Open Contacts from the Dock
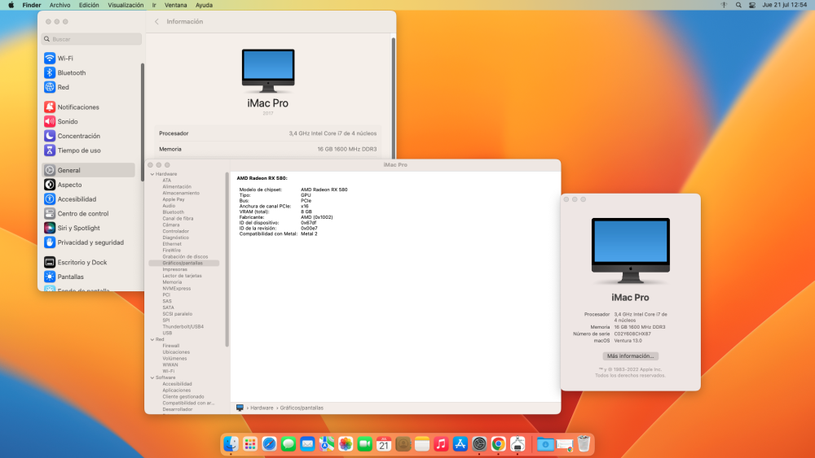815x458 pixels. click(403, 444)
